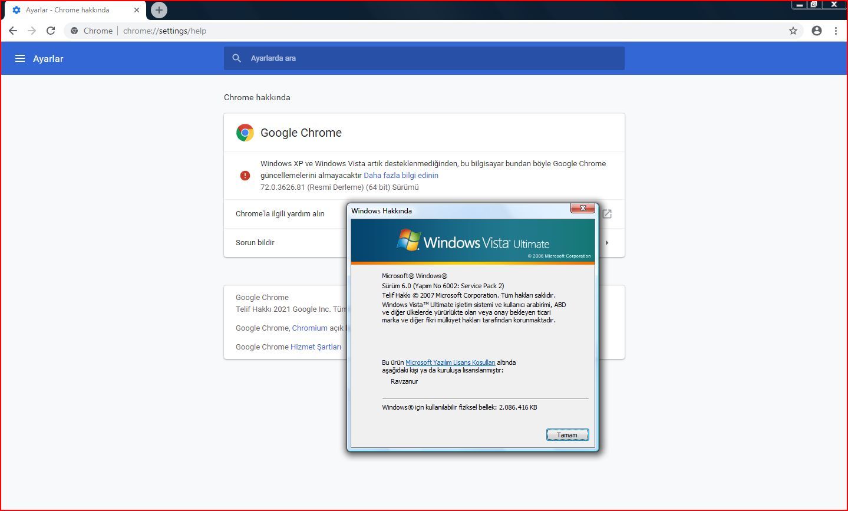Click the Chrome hakkında heading
Viewport: 848px width, 511px height.
pyautogui.click(x=257, y=97)
